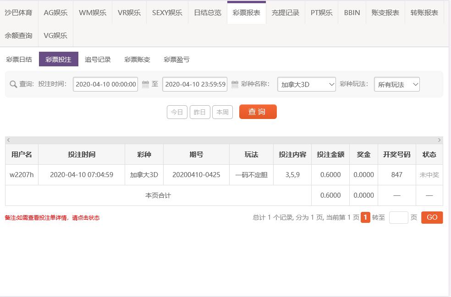Viewport: 451px width, 297px height.
Task: Go to the 彩票盈亏 sub-tab
Action: [x=176, y=59]
